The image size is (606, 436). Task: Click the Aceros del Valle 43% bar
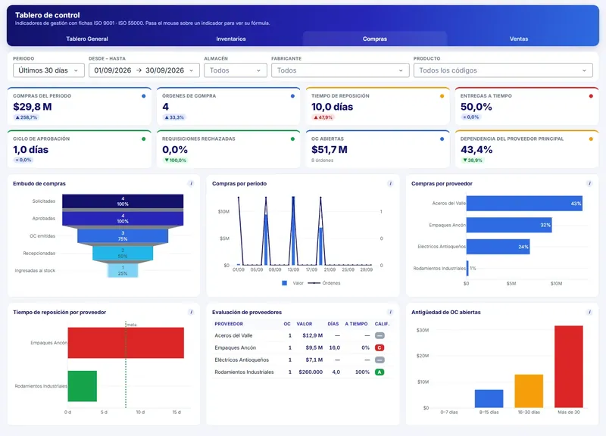coord(524,204)
